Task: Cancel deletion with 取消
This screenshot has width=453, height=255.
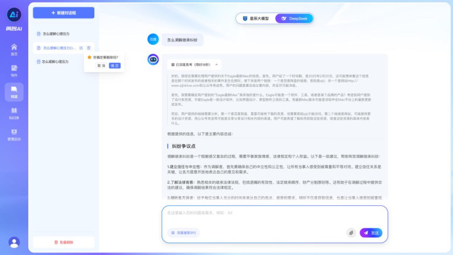Action: 101,65
